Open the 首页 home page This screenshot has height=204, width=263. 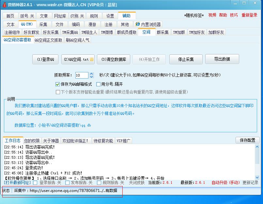pyautogui.click(x=10, y=15)
